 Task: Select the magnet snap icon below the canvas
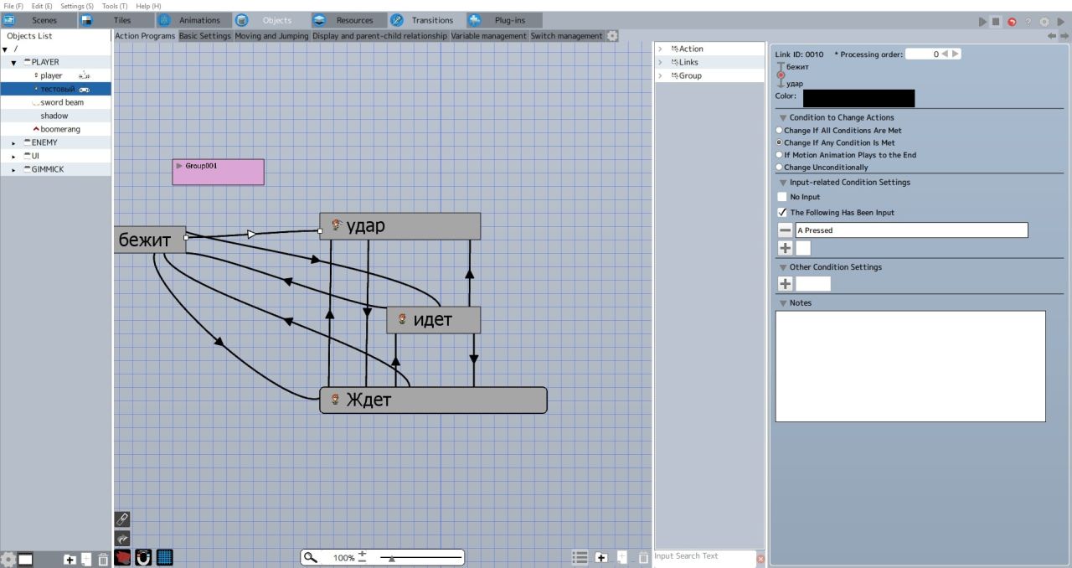point(143,557)
